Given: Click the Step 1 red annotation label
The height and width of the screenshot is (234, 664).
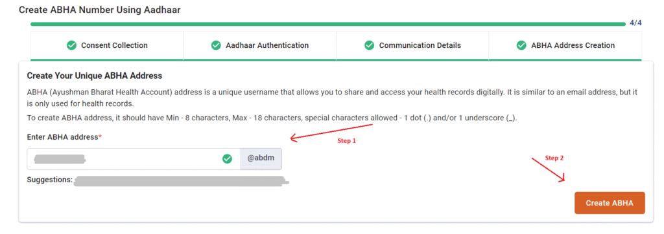Looking at the screenshot, I should coord(346,141).
